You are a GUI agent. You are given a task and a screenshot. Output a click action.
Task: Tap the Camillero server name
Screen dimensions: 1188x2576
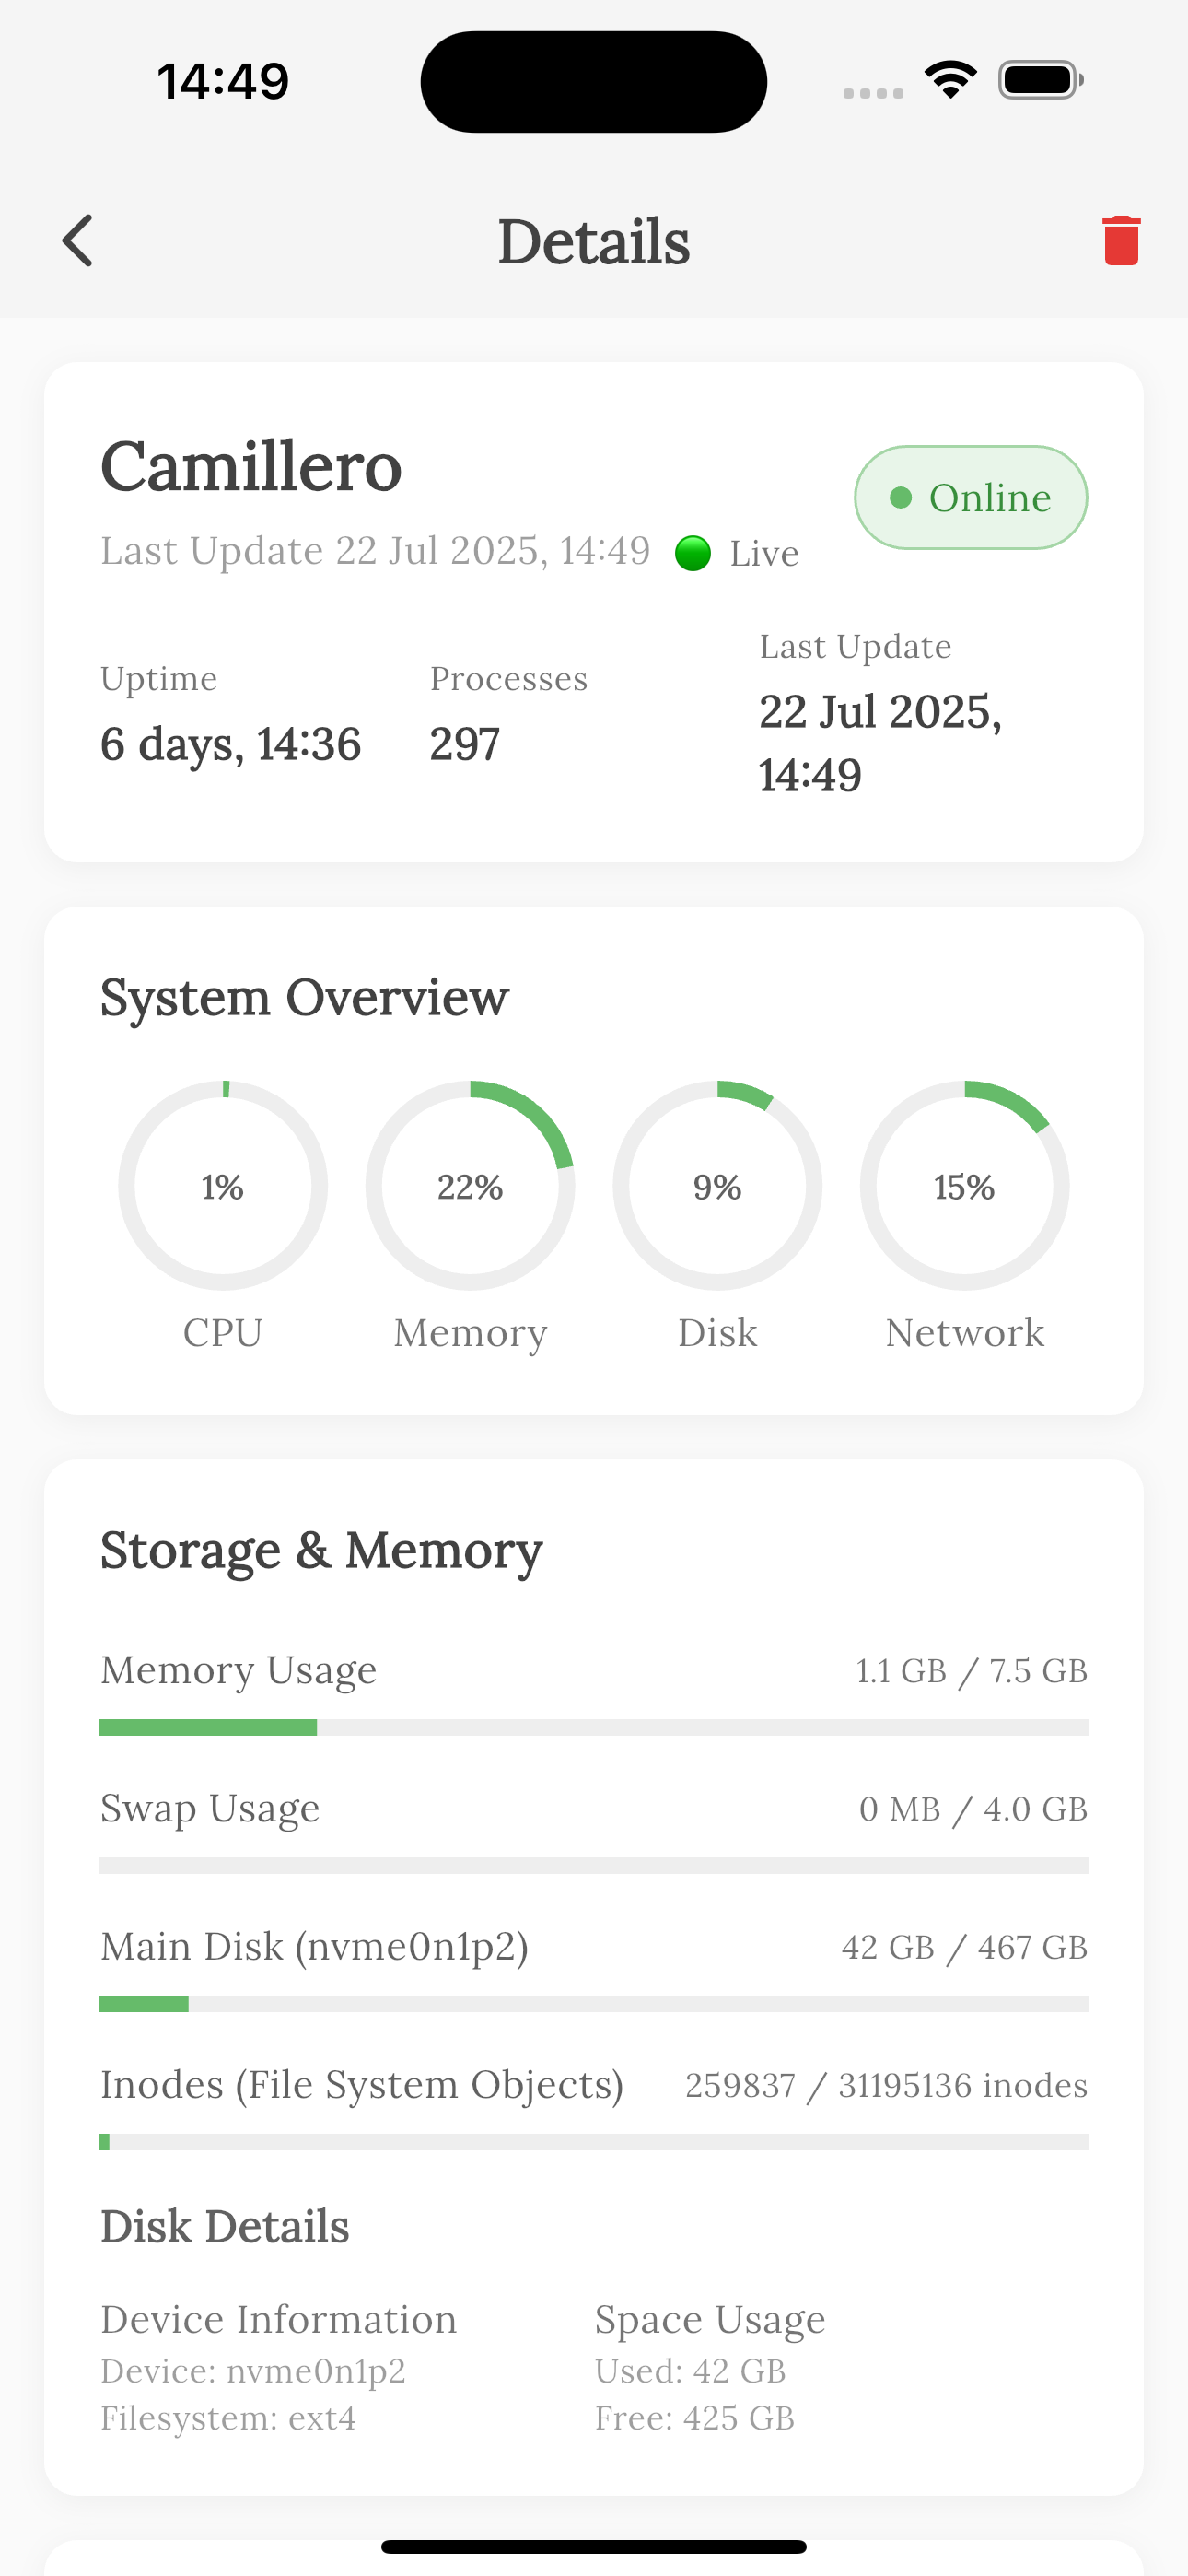[x=251, y=466]
